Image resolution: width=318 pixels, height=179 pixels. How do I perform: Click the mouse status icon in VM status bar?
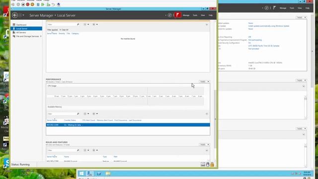point(208,165)
